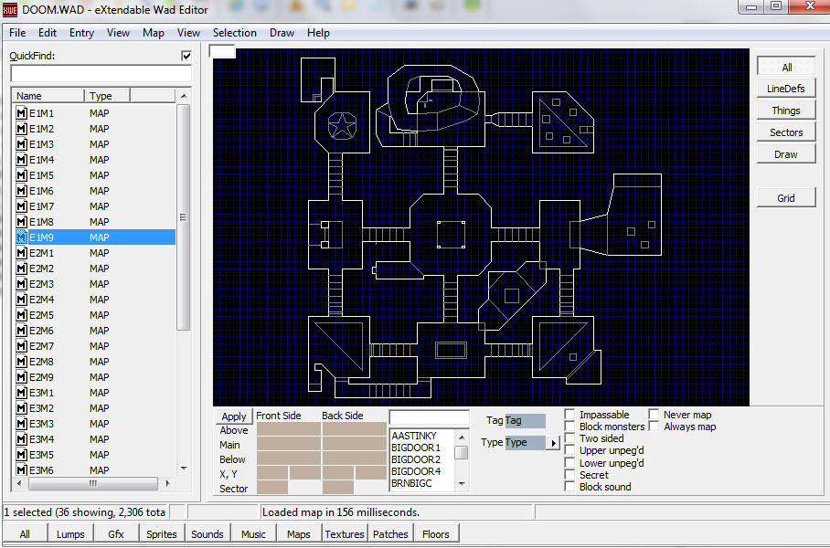Viewport: 830px width, 548px height.
Task: Click texture list scroll-down arrow
Action: (x=462, y=484)
